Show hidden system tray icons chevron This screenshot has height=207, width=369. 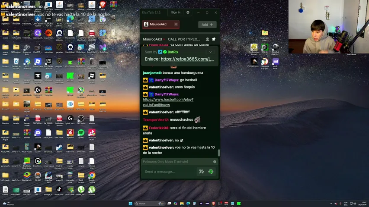[331, 204]
